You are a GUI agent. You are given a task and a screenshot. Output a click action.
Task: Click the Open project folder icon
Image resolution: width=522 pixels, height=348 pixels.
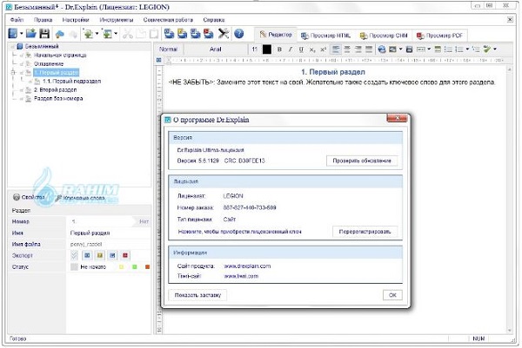pyautogui.click(x=31, y=33)
